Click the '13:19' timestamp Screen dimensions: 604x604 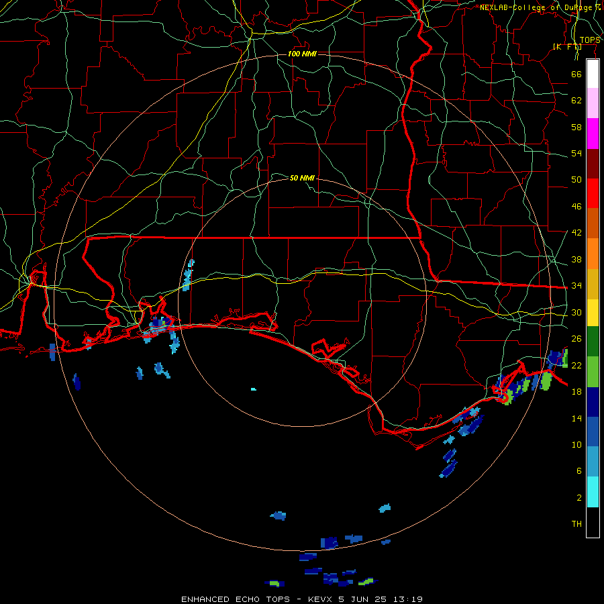click(408, 599)
